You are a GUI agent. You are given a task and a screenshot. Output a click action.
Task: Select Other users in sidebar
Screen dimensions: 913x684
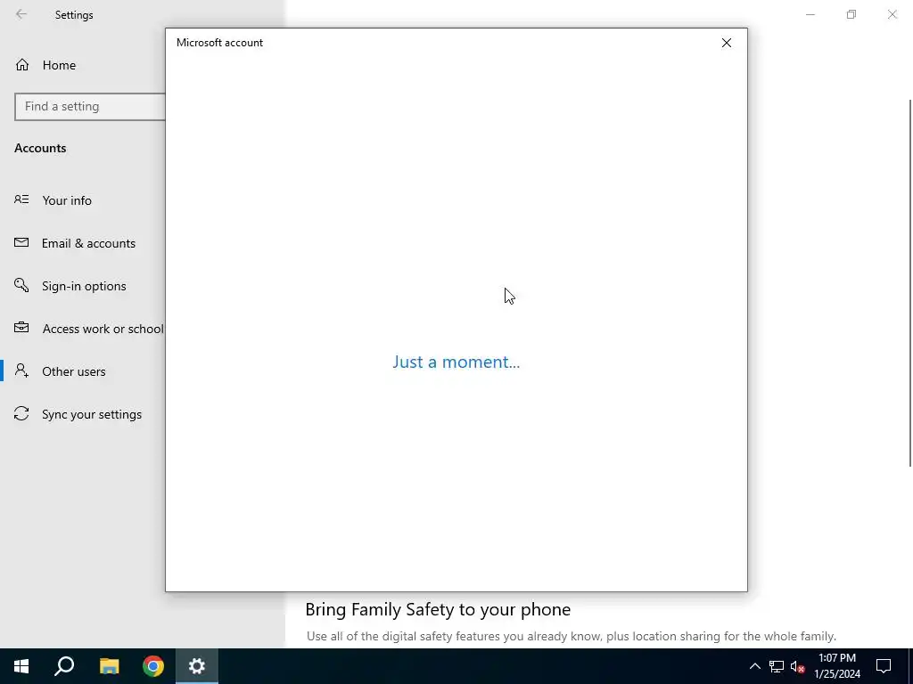point(74,371)
